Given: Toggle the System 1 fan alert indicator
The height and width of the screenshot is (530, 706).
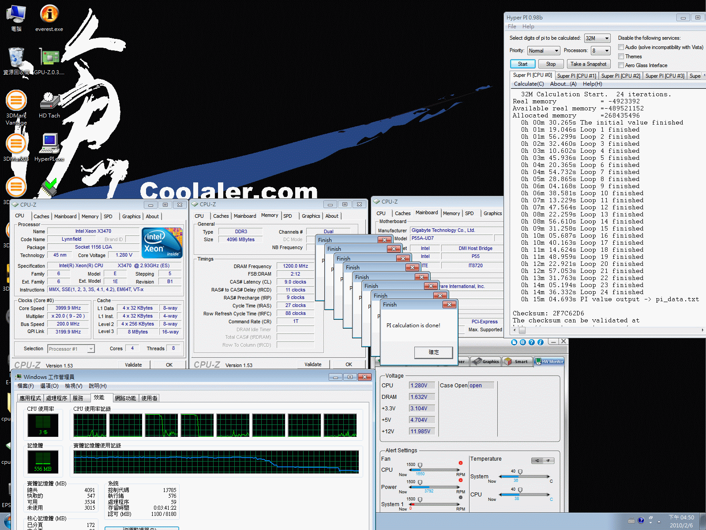Looking at the screenshot, I should click(461, 497).
